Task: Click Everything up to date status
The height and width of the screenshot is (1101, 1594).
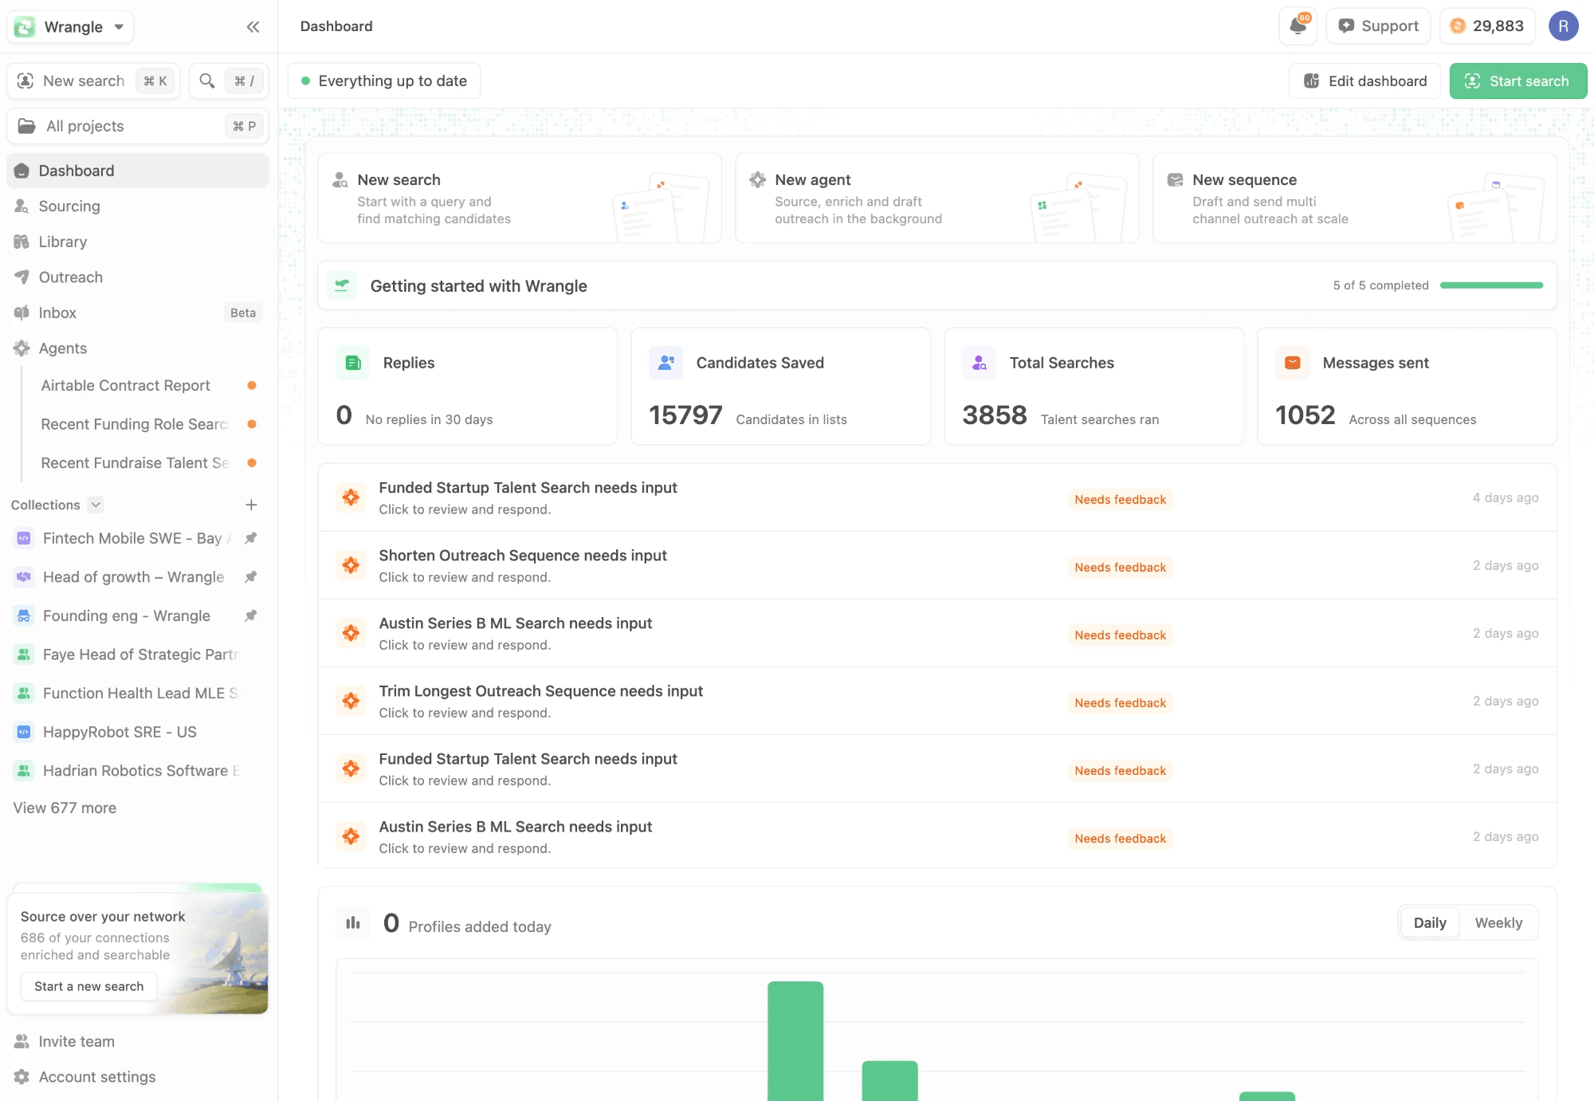Action: (384, 81)
